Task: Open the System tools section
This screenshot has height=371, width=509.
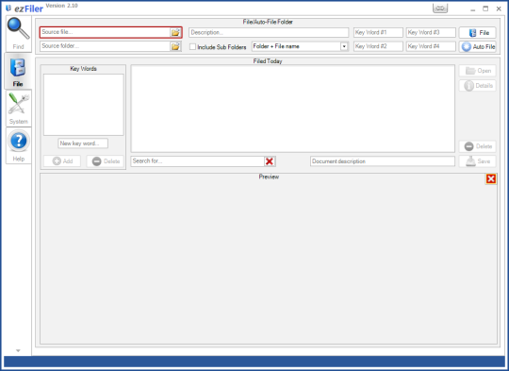Action: tap(19, 108)
